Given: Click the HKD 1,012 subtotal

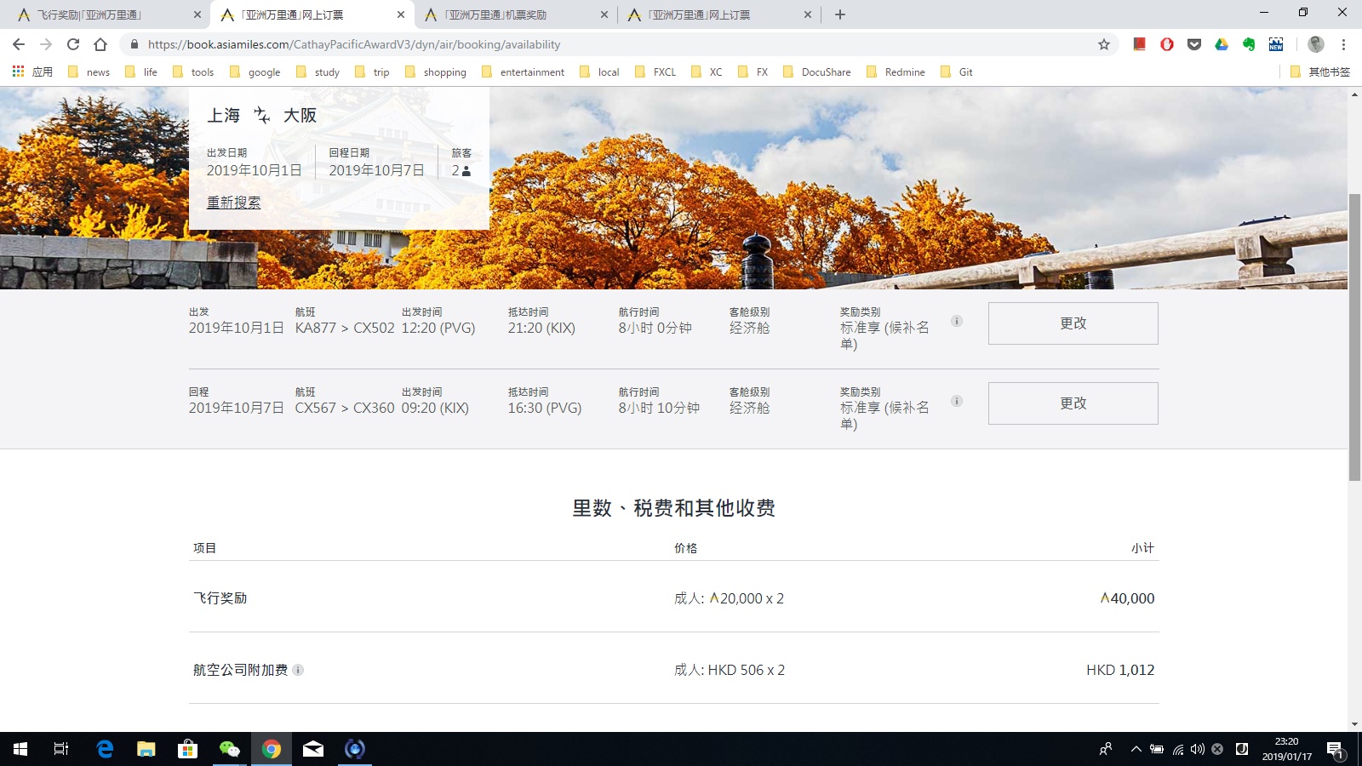Looking at the screenshot, I should [1120, 670].
